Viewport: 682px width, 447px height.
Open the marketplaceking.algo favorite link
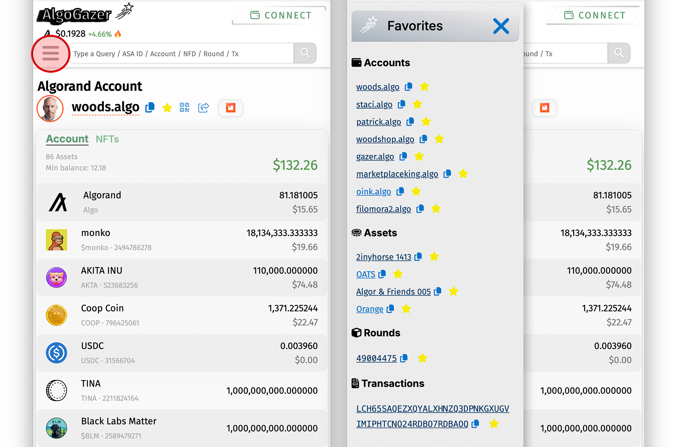397,174
